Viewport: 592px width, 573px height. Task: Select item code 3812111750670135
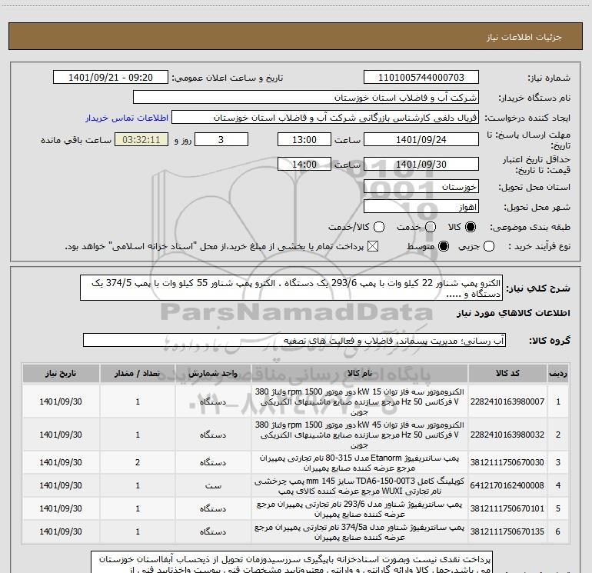507,531
